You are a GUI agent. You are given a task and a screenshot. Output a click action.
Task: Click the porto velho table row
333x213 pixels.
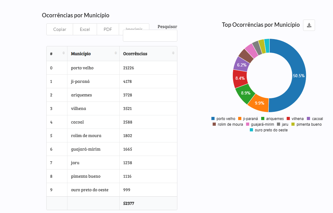coord(112,68)
